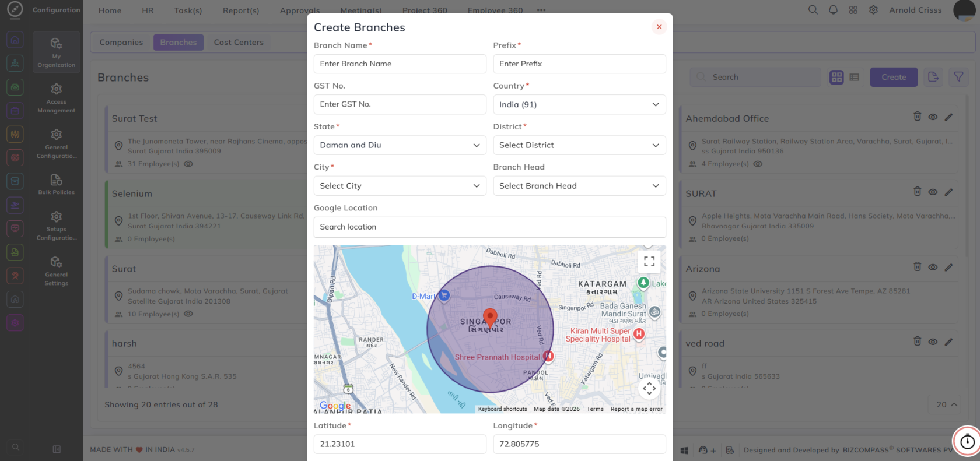Switch to list view of branches
The height and width of the screenshot is (461, 980).
(x=855, y=77)
